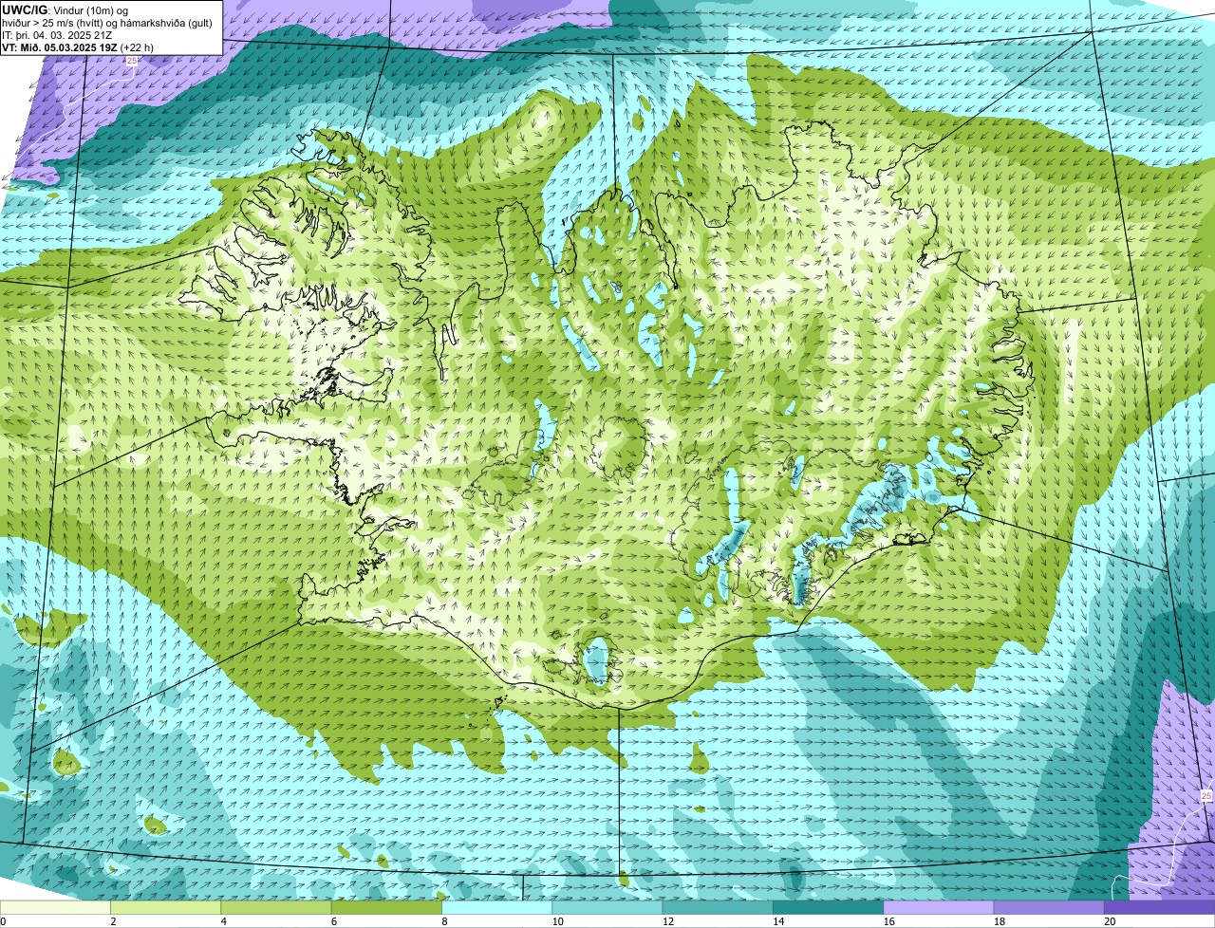Click the 4–6 m/s medium green legend swatch
Screen dimensions: 1215x928
coord(276,908)
